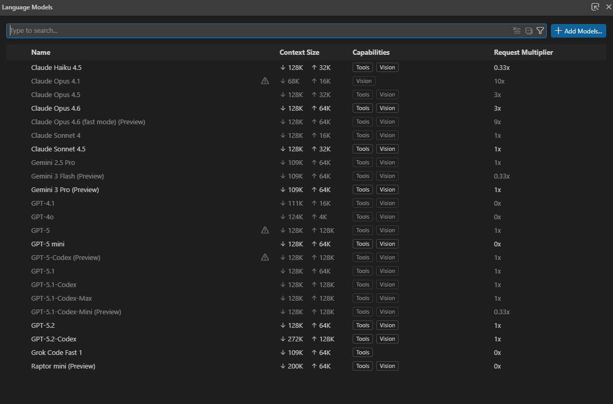
Task: Click the Request Multiplier column header
Action: coord(523,52)
